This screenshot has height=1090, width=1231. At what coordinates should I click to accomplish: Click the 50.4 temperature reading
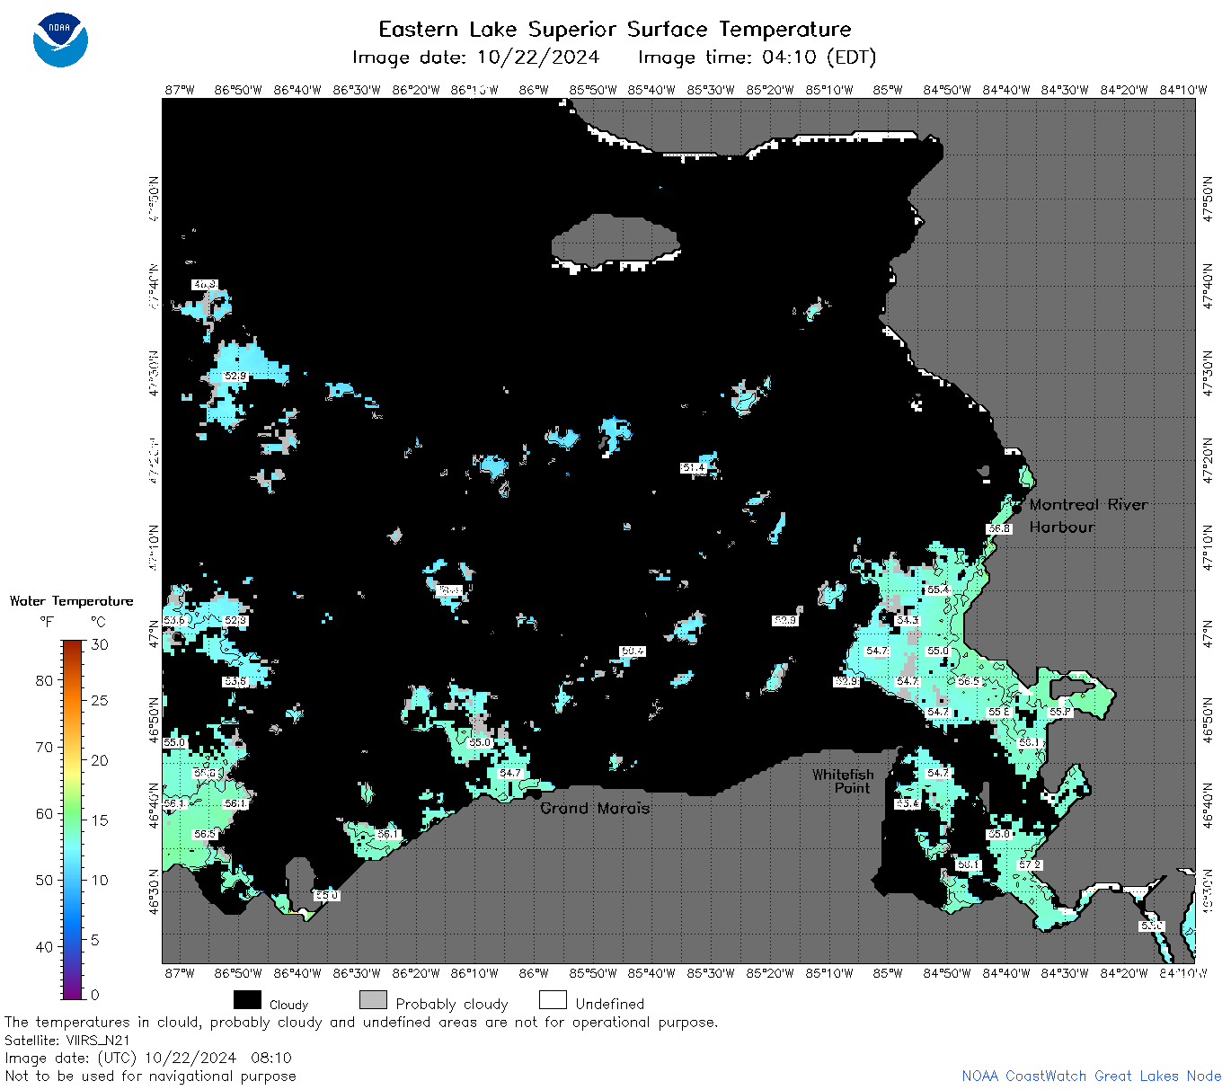(x=633, y=651)
